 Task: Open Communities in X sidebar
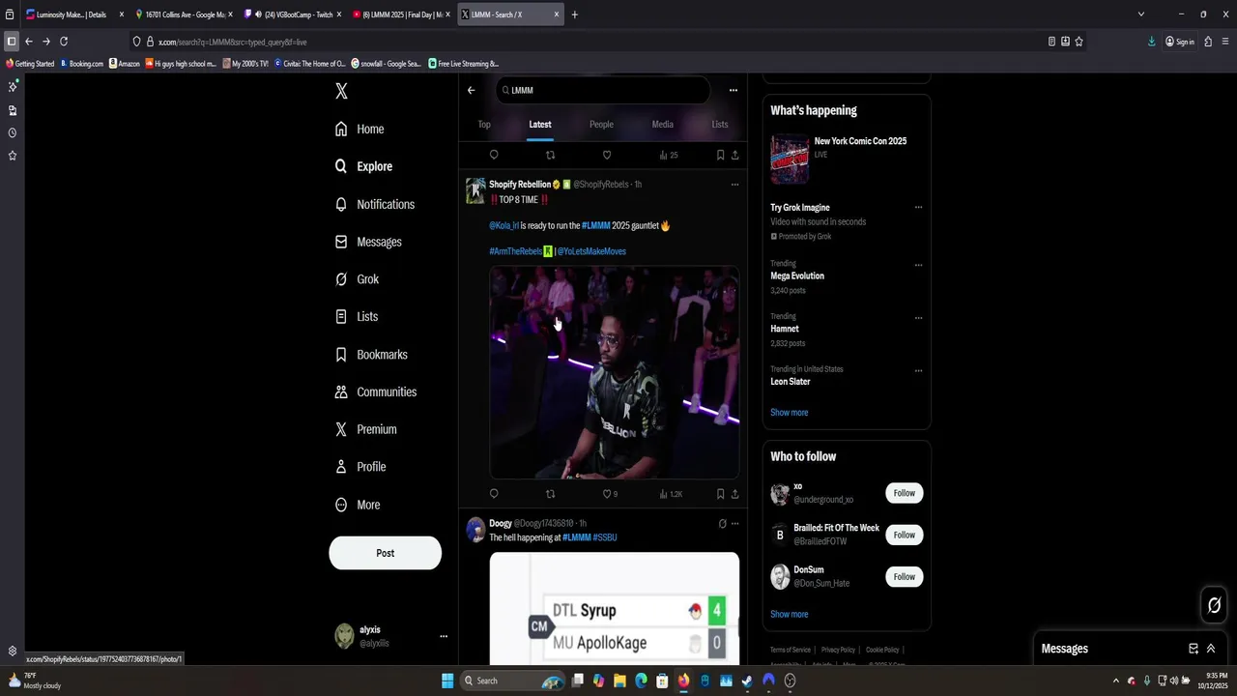[x=376, y=391]
